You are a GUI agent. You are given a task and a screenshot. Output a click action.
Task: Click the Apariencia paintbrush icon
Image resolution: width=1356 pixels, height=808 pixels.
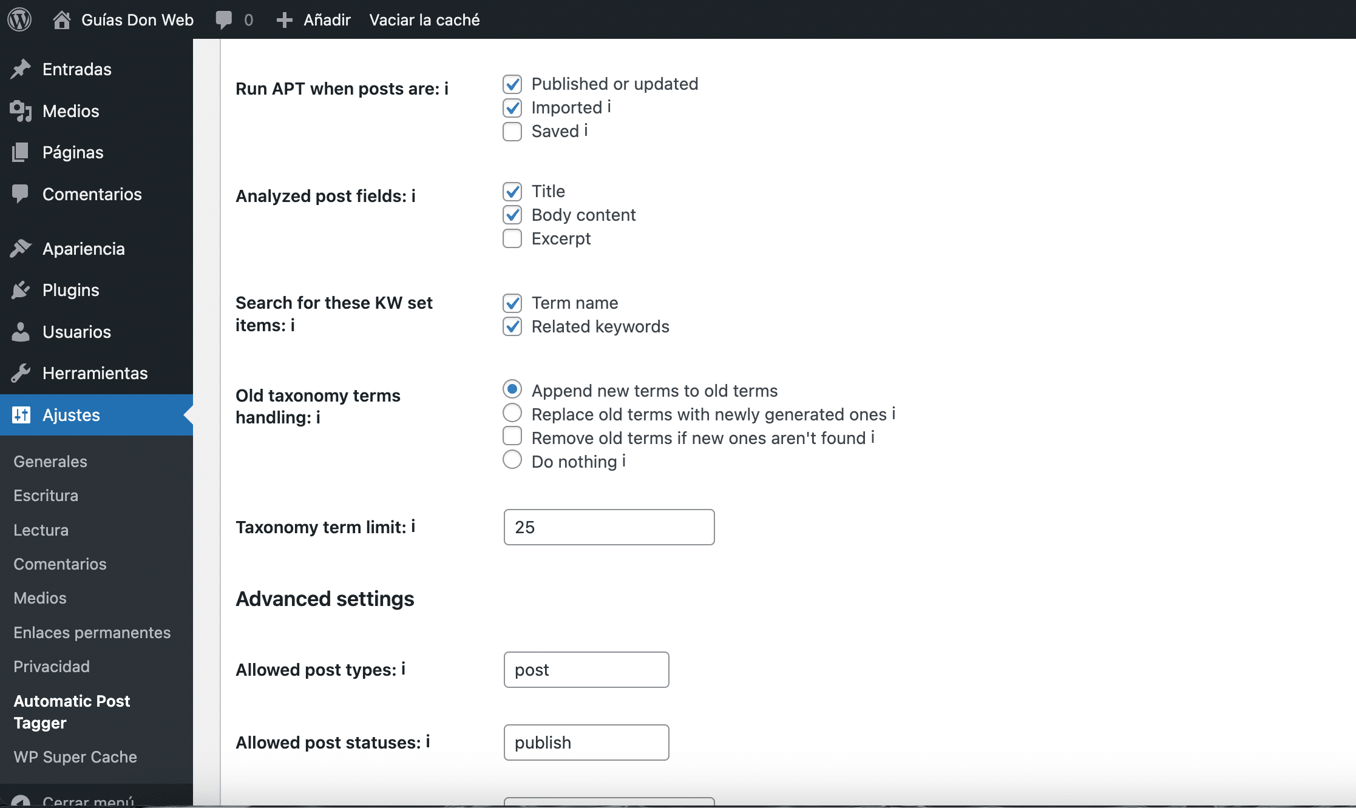21,249
